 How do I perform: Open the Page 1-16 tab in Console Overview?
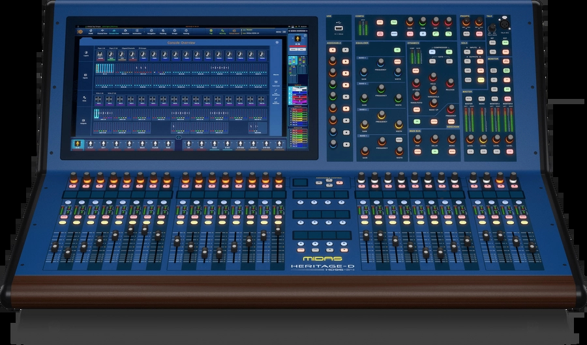[101, 48]
